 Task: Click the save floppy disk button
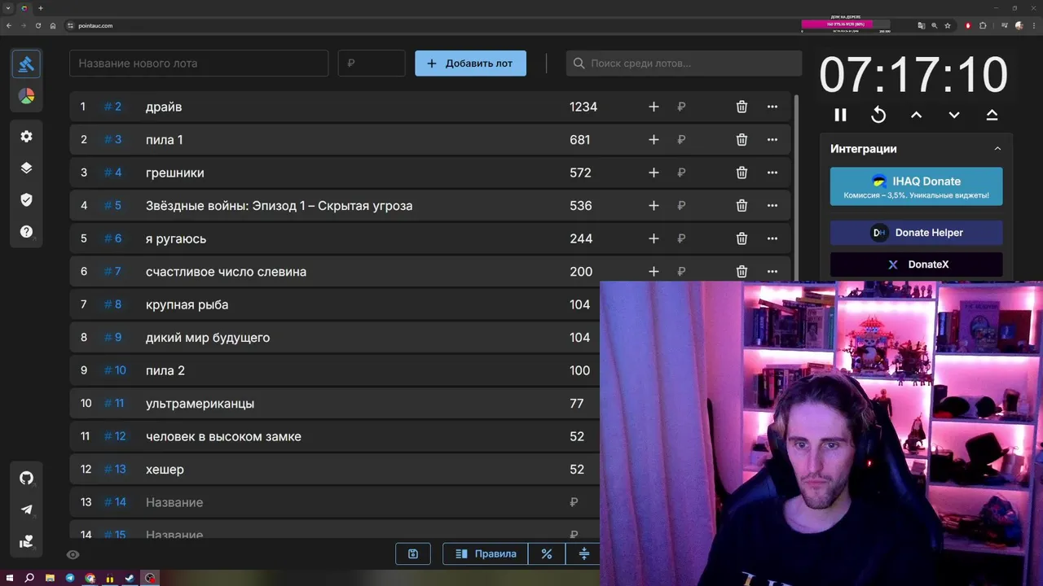(413, 553)
